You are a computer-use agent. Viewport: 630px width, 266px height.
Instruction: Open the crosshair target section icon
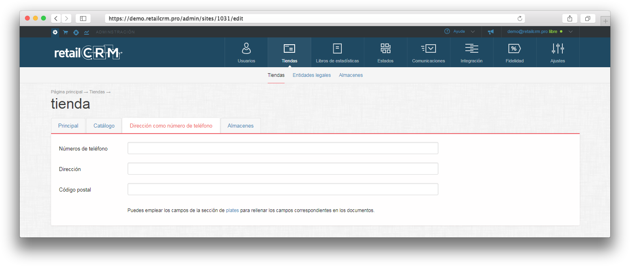tap(76, 32)
